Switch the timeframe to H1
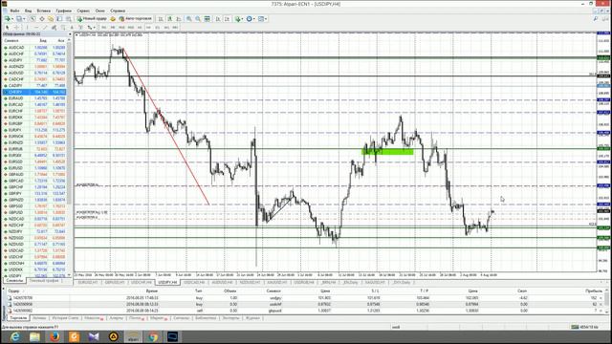Screen dimensions: 612x344 (x=140, y=28)
